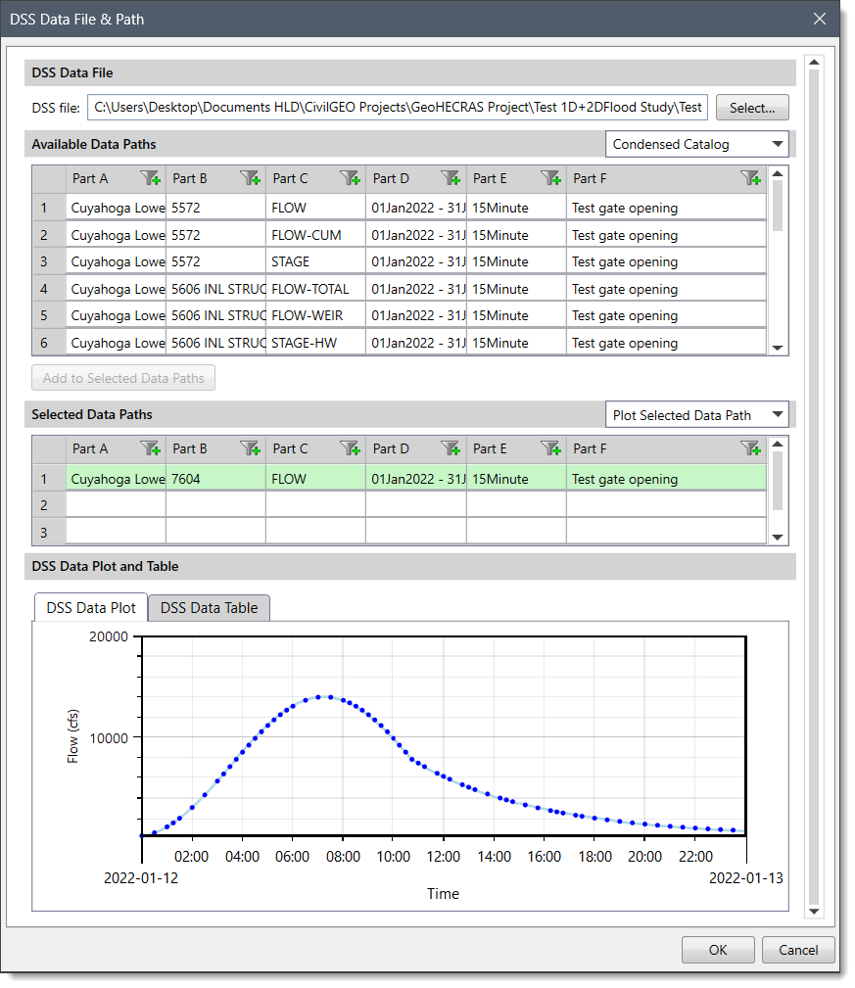Close the DSS Data File & Path dialog

point(819,19)
